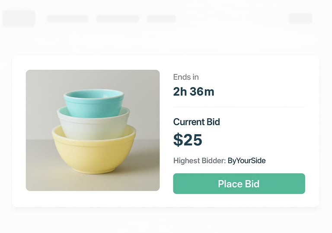Click the $25 current bid amount
332x233 pixels.
(x=188, y=140)
